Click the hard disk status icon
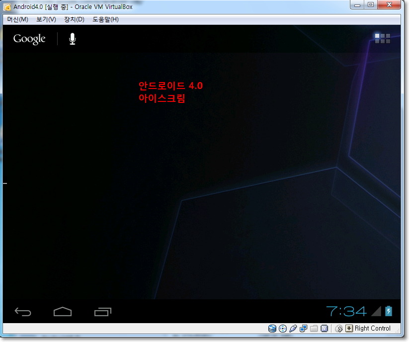Screen dimensions: 409x342 click(x=272, y=328)
